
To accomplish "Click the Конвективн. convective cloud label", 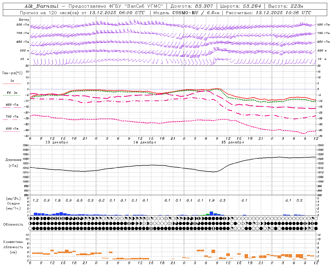I will point(13,242).
